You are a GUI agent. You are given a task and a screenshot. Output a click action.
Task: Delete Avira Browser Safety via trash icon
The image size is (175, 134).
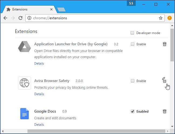coord(164,80)
